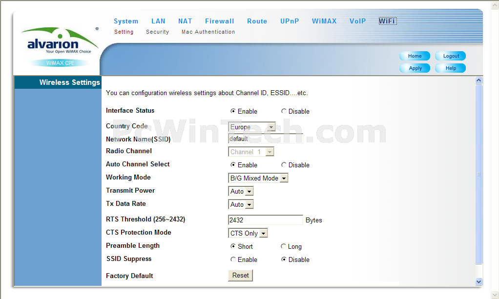Click the Home button

pyautogui.click(x=415, y=56)
